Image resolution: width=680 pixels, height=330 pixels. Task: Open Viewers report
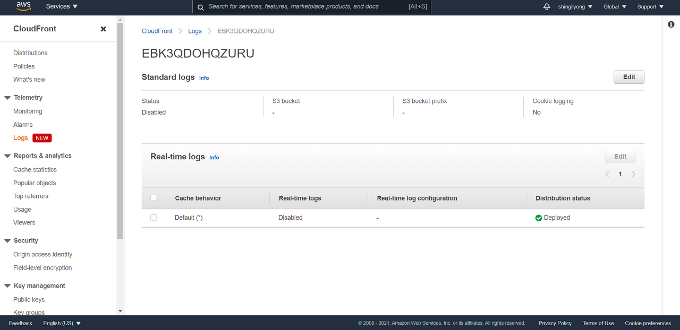coord(24,223)
